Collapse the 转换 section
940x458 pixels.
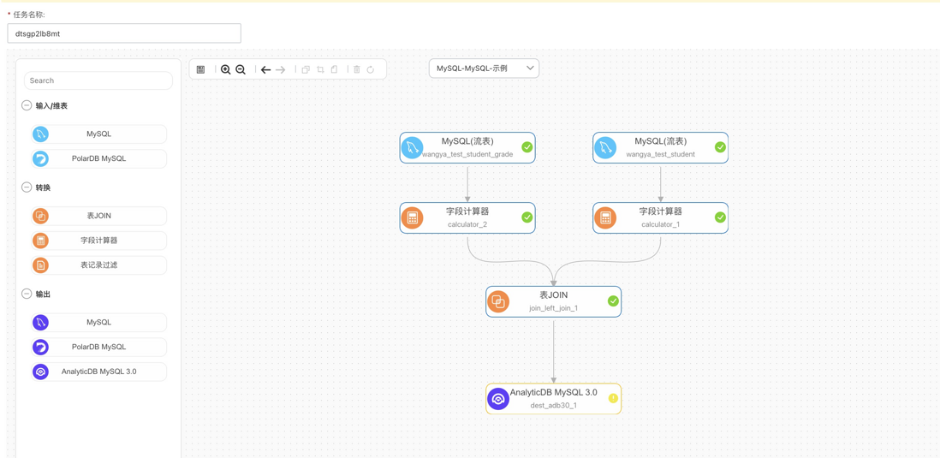[x=27, y=187]
